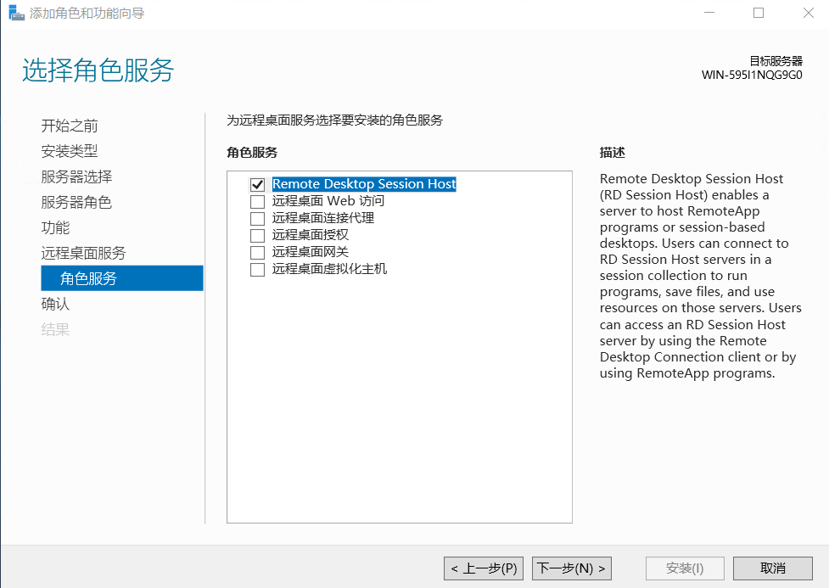This screenshot has height=588, width=829.
Task: Click the 远程桌面 Web 访问 label text
Action: 328,201
